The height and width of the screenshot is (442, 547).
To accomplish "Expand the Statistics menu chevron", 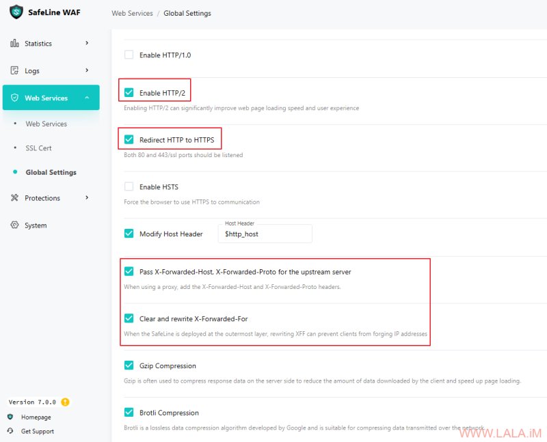I will (87, 43).
